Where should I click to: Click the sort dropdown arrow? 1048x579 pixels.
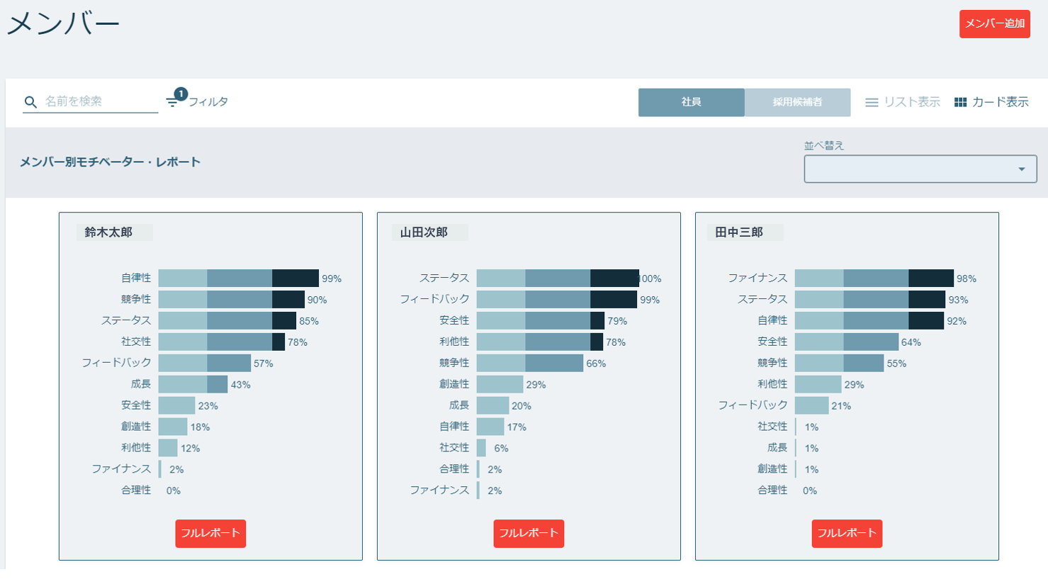click(1021, 169)
